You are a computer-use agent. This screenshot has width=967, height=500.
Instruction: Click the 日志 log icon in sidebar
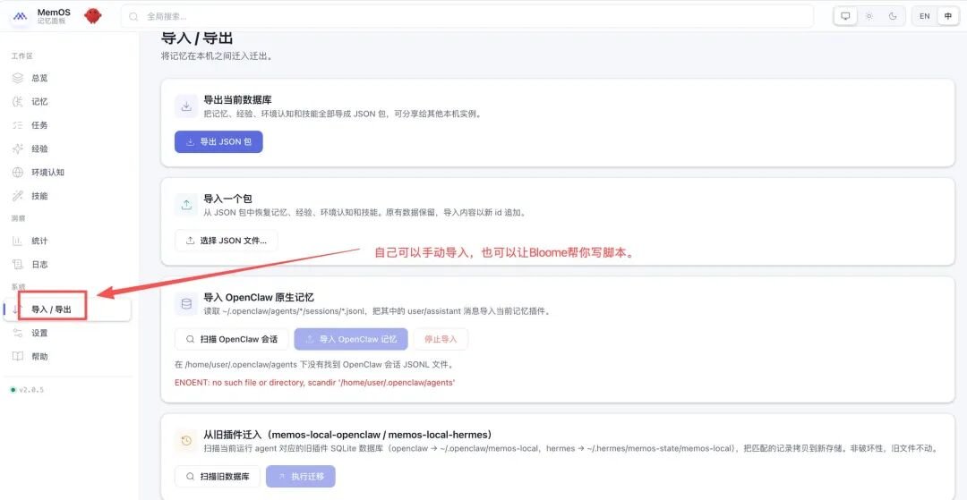click(x=18, y=264)
